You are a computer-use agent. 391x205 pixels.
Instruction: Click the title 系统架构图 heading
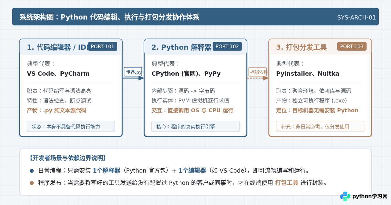pyautogui.click(x=109, y=17)
